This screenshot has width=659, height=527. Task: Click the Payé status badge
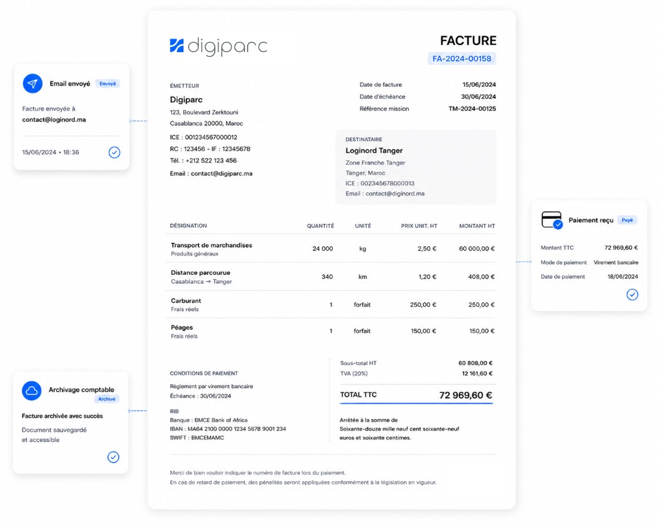click(627, 220)
